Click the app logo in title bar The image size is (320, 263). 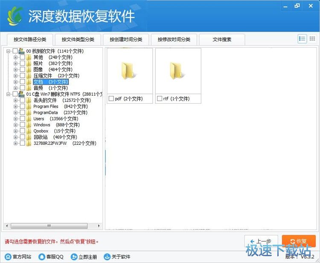[x=15, y=16]
